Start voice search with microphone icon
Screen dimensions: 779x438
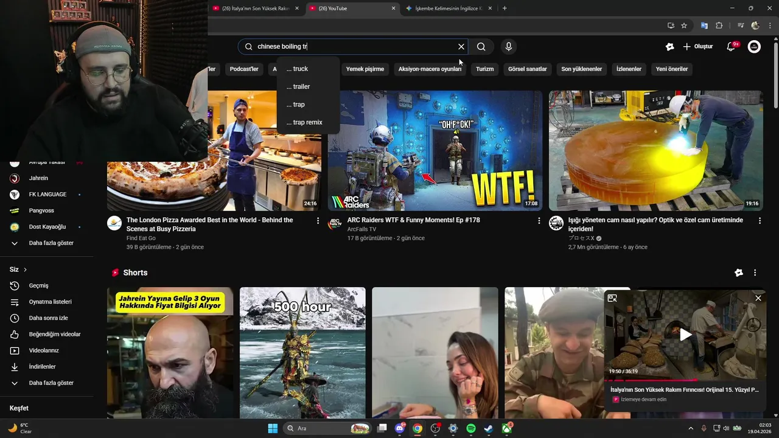[509, 47]
